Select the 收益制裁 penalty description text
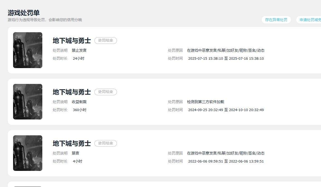321x187 pixels. 79,102
